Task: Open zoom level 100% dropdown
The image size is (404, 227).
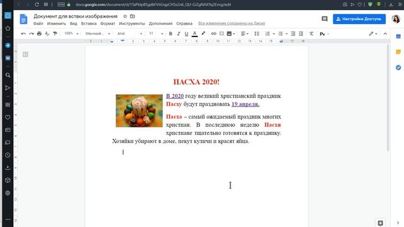Action: [x=71, y=33]
